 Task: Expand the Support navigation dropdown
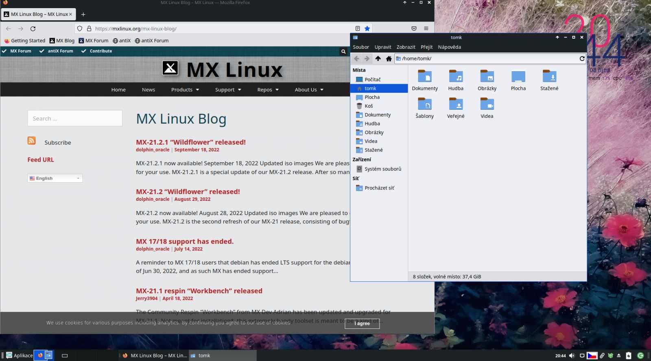tap(228, 90)
